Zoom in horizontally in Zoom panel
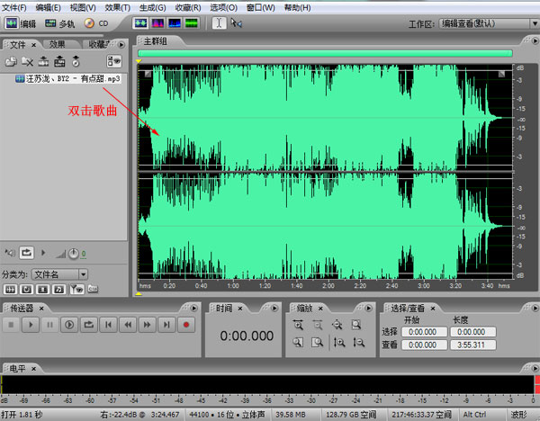 (x=298, y=325)
